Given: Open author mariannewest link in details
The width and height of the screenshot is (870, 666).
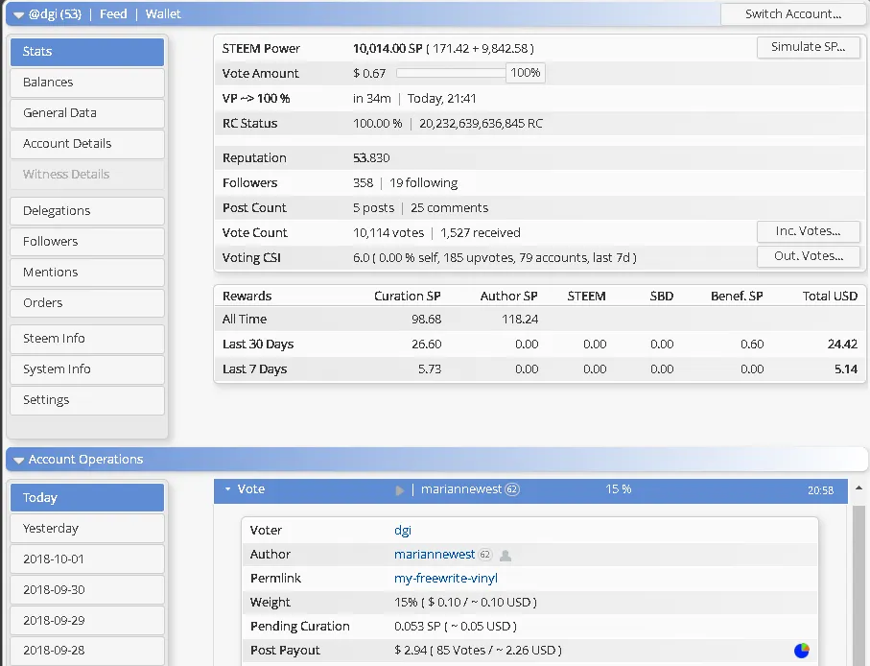Looking at the screenshot, I should click(435, 555).
